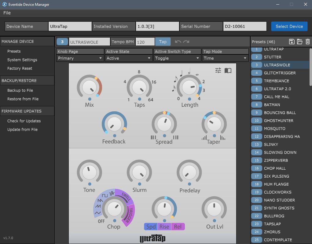Choose Restore from File
Viewport: 312px width, 244px height.
pos(23,99)
